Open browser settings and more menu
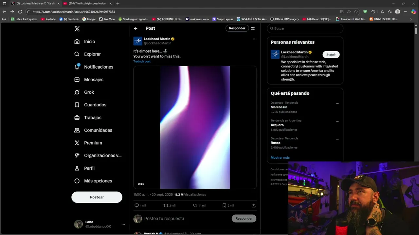Viewport: 419px width, 235px height. point(405,11)
